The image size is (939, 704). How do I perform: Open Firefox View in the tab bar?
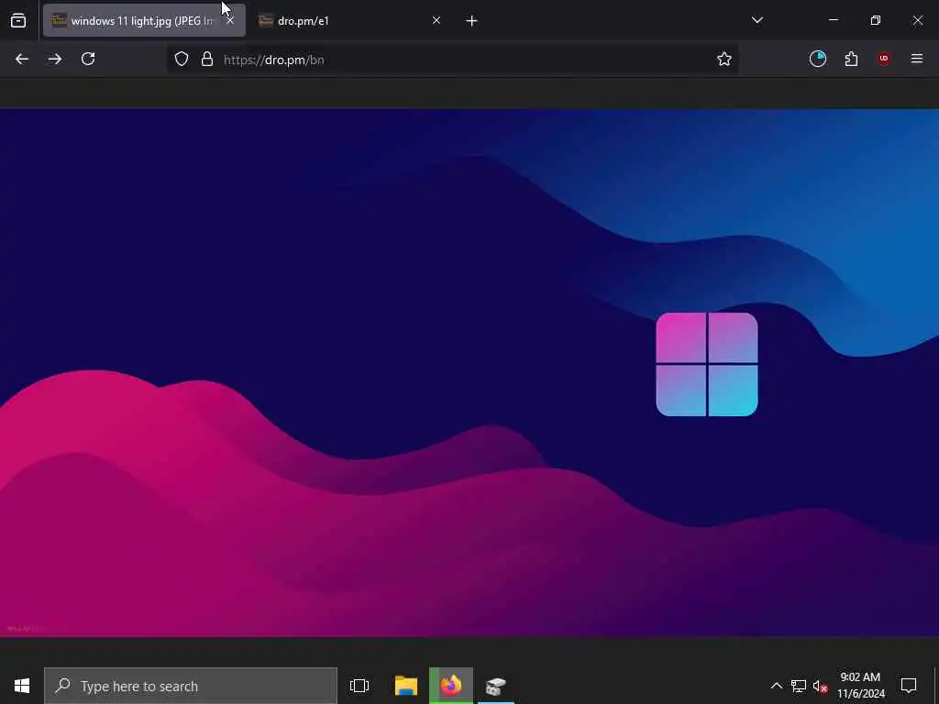[18, 21]
